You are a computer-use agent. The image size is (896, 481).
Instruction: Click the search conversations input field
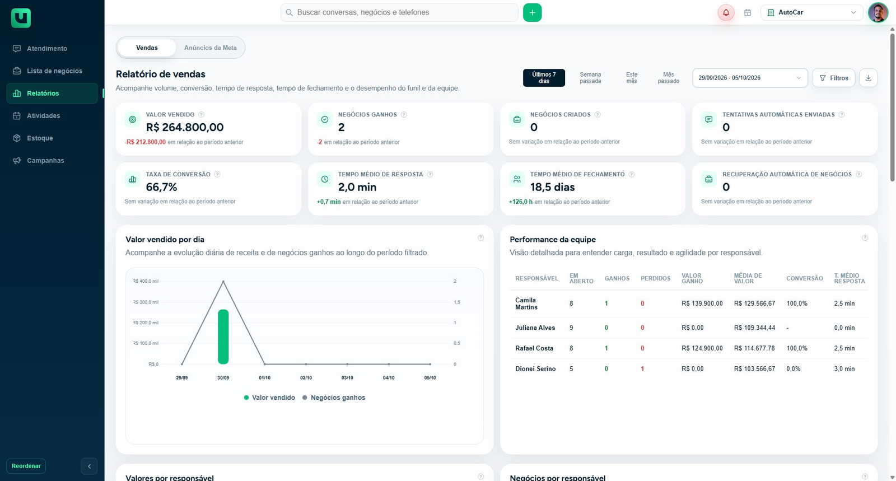point(399,12)
